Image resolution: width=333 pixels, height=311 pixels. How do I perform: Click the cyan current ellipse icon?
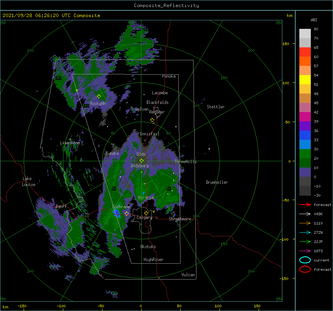[x=305, y=260]
